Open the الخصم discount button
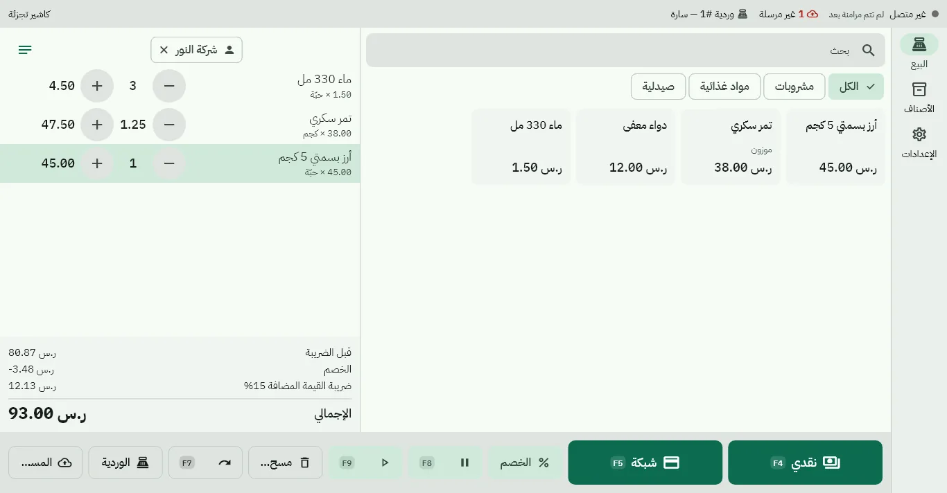 coord(525,463)
